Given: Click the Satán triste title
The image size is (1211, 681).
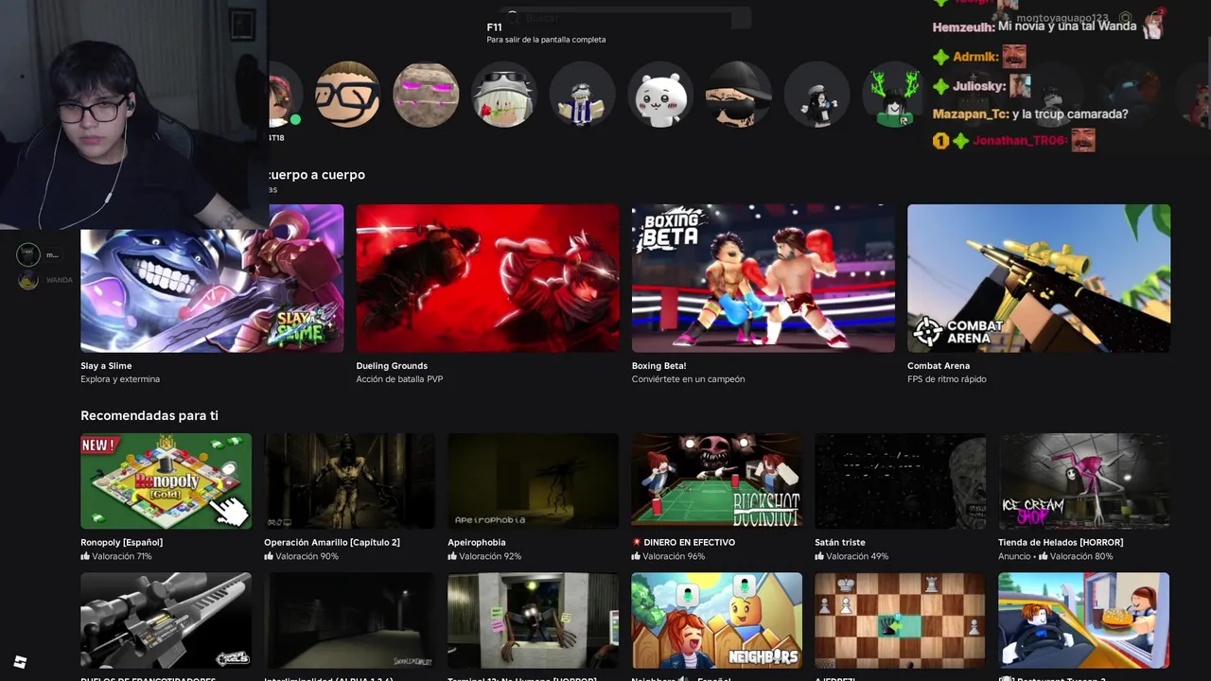Looking at the screenshot, I should (840, 542).
